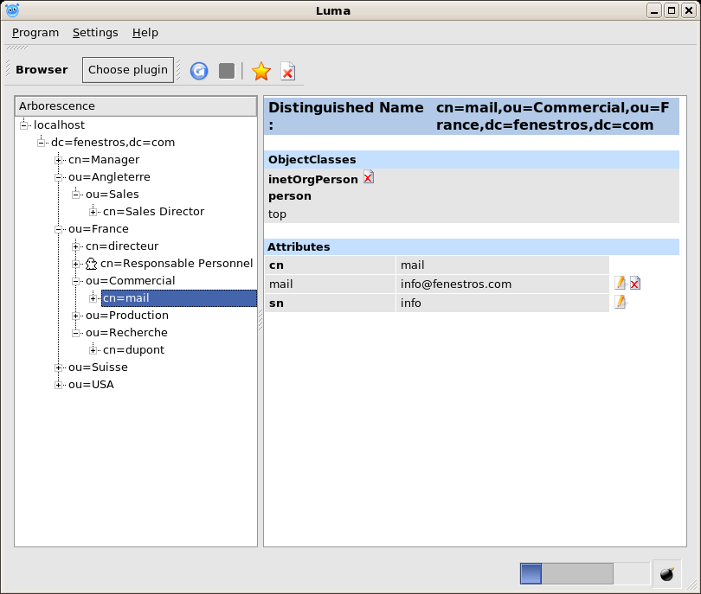Open the Program menu
Image resolution: width=701 pixels, height=594 pixels.
(35, 33)
